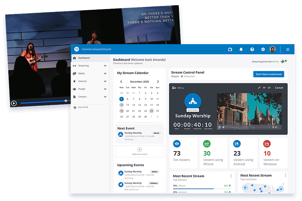Open Top Devices card three-dot menu
Viewport: 302px width, 201px height.
[x=231, y=176]
